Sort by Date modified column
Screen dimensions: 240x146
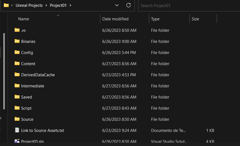coord(115,19)
